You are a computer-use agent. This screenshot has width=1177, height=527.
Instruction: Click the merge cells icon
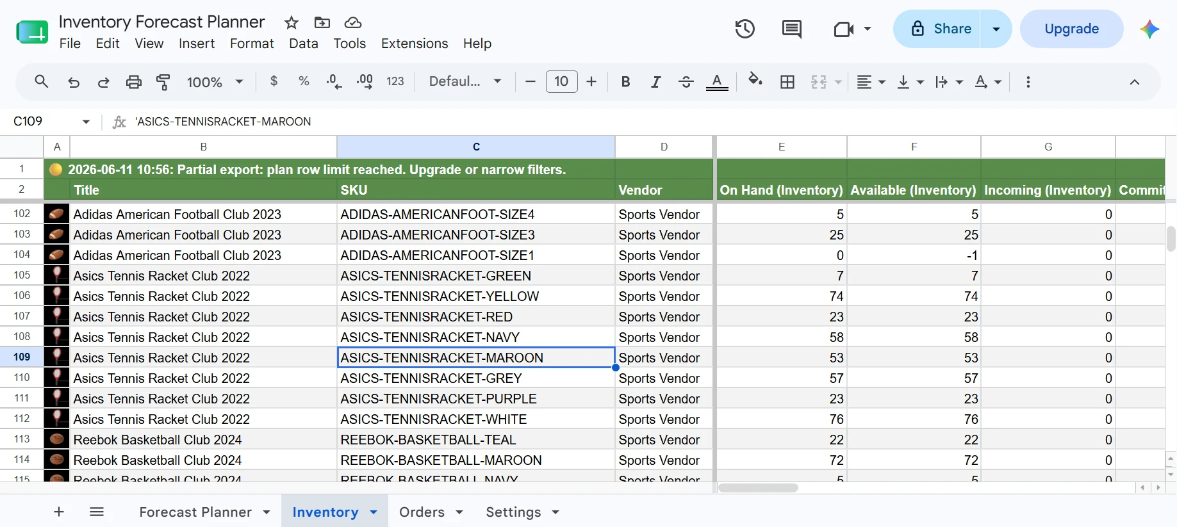819,82
